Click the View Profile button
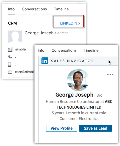 [61, 128]
